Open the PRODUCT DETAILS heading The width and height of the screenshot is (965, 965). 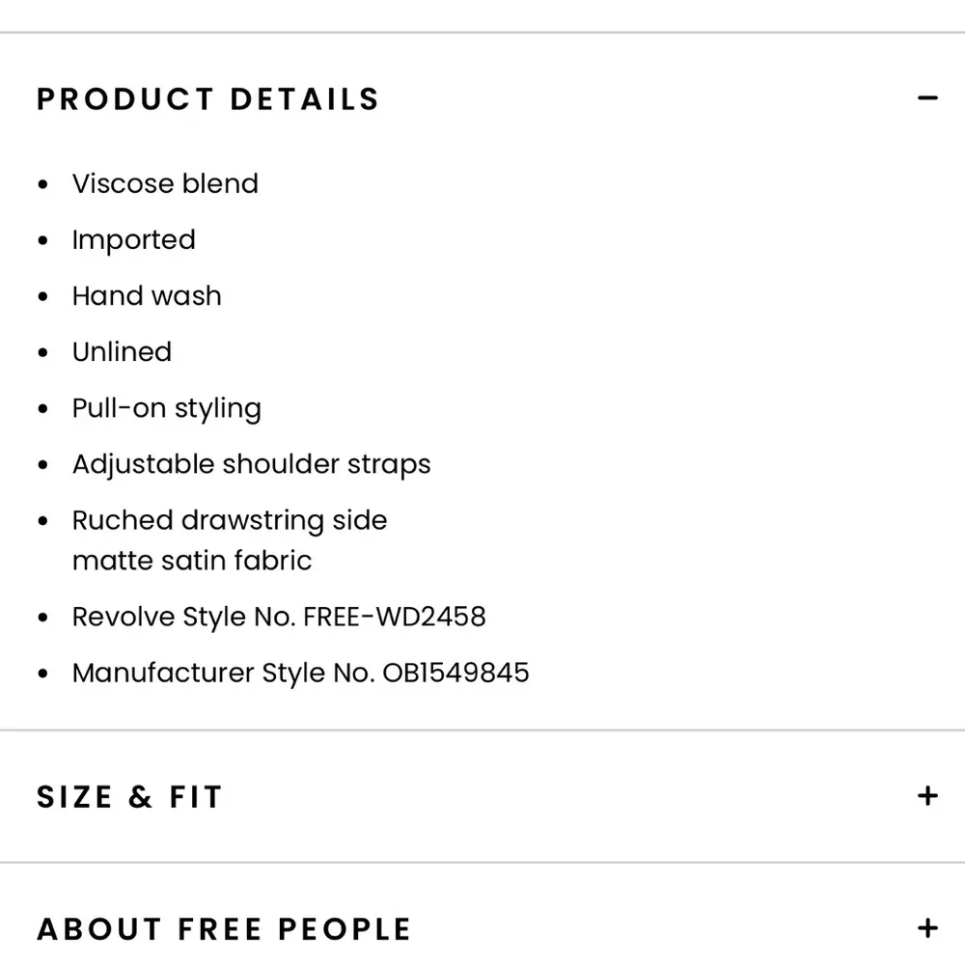click(208, 97)
